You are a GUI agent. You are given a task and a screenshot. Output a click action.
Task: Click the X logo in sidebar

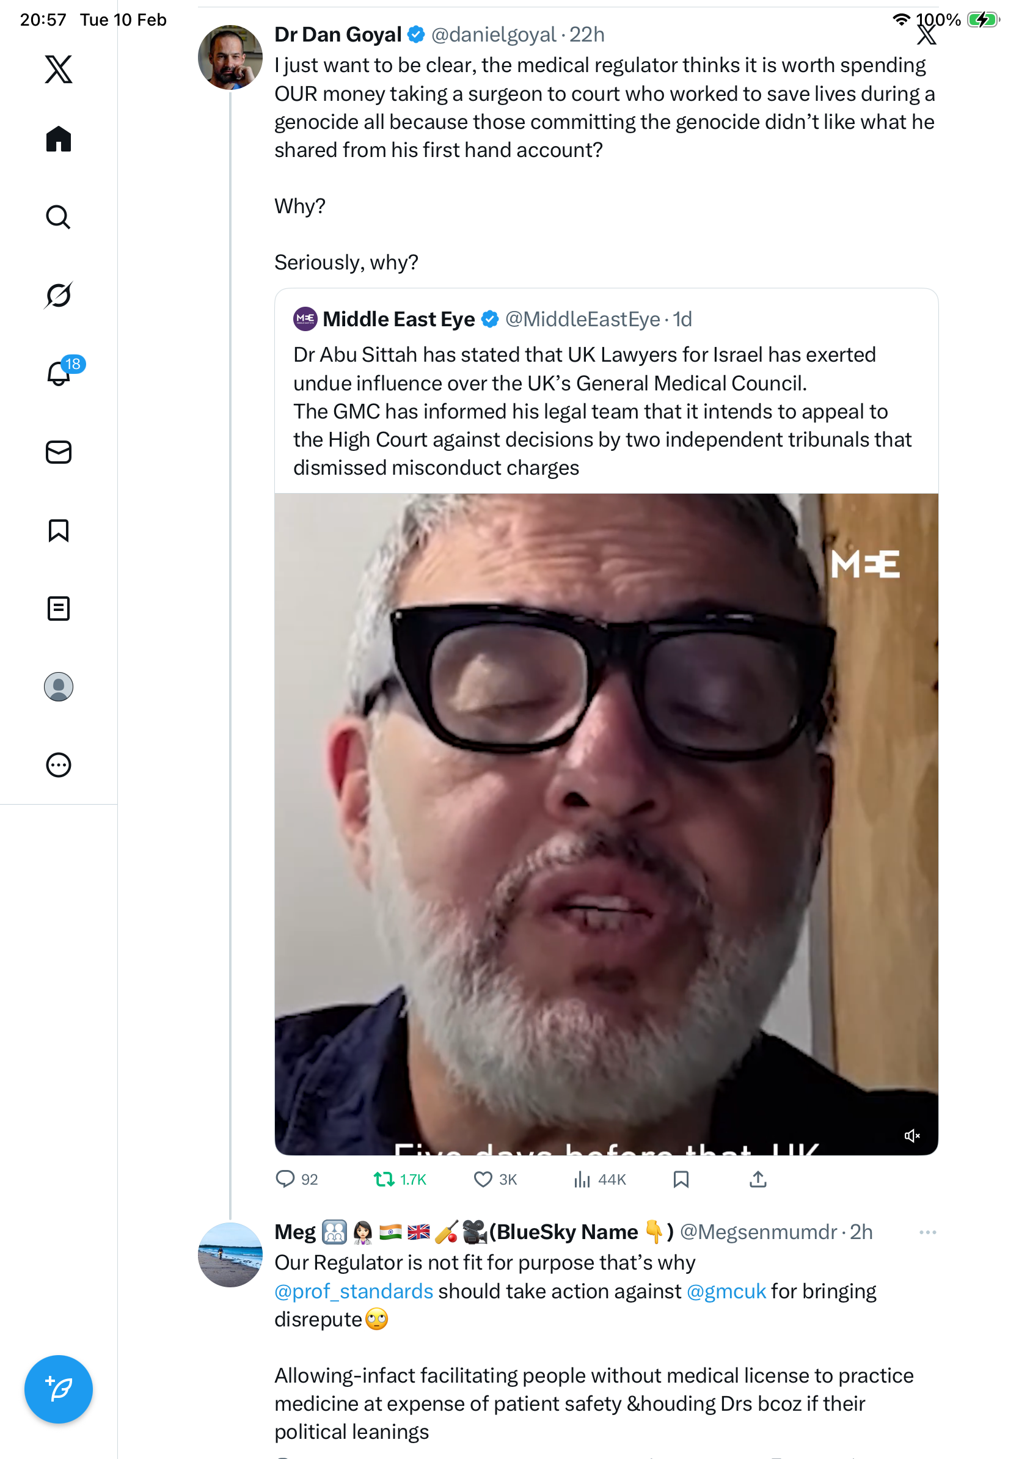coord(59,69)
